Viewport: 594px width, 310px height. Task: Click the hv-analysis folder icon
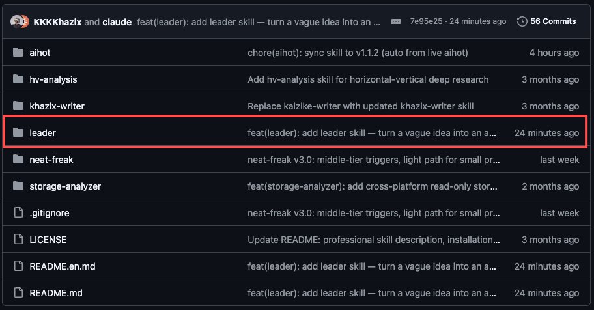click(x=18, y=79)
